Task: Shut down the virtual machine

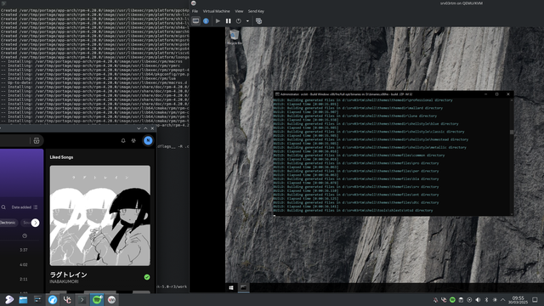Action: click(239, 20)
